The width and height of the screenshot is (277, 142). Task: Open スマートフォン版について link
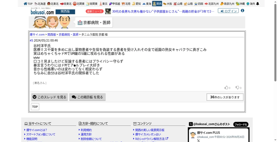click(x=41, y=134)
